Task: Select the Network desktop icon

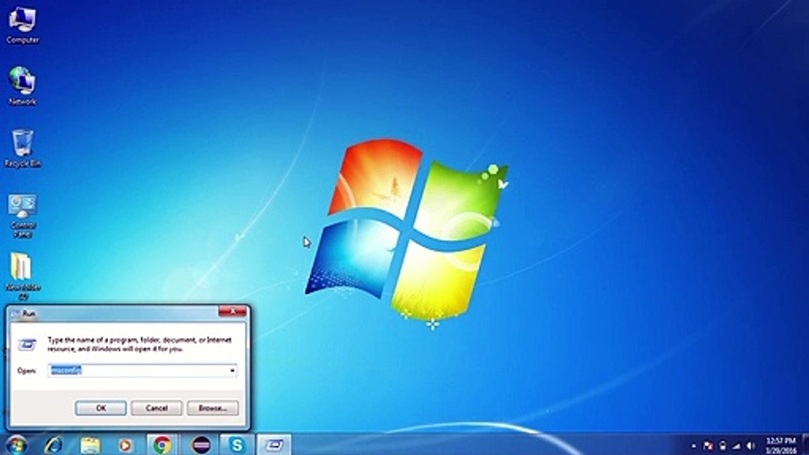Action: pos(23,85)
